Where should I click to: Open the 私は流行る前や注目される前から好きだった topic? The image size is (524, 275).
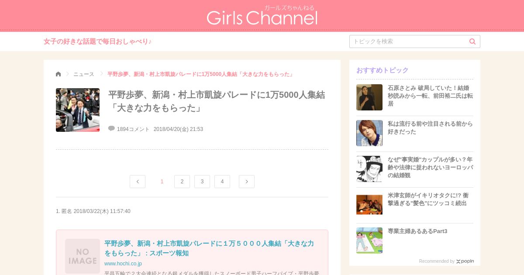430,128
